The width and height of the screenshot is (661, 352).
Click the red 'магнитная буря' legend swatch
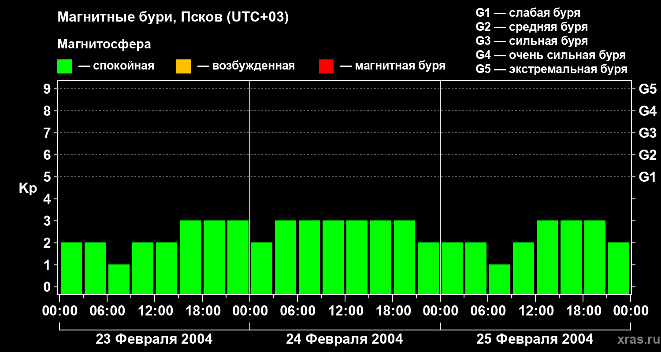pyautogui.click(x=326, y=66)
